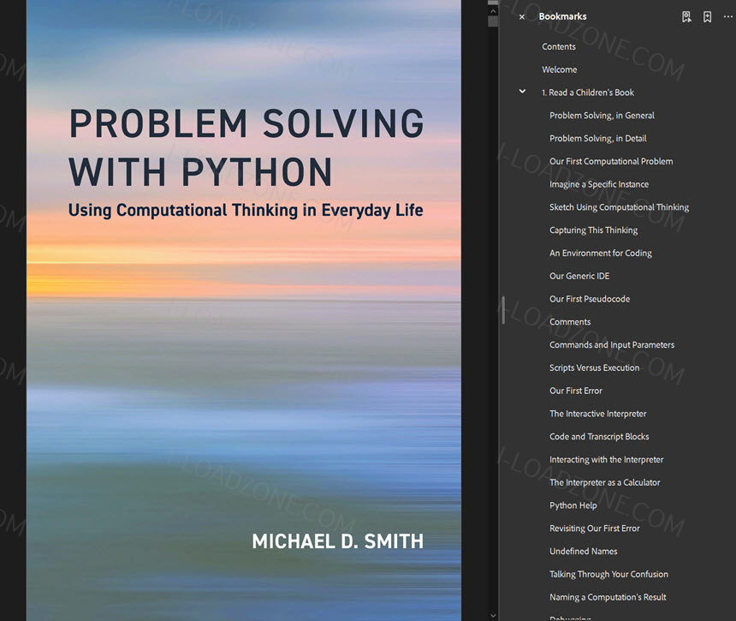
Task: Select 'Talking Through Your Confusion' bookmark
Action: (x=608, y=575)
